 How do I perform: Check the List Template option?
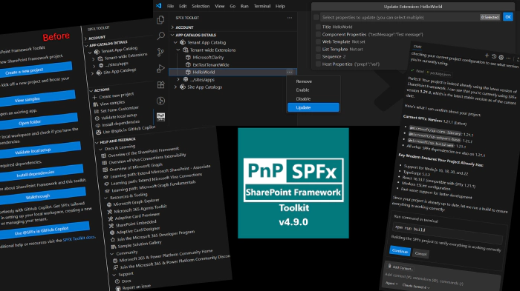pyautogui.click(x=319, y=50)
